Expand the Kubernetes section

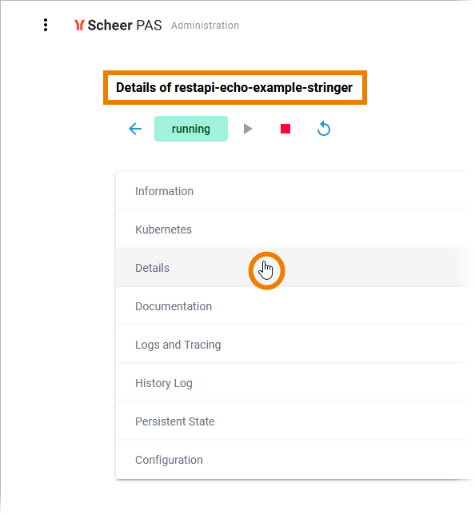[x=294, y=230]
